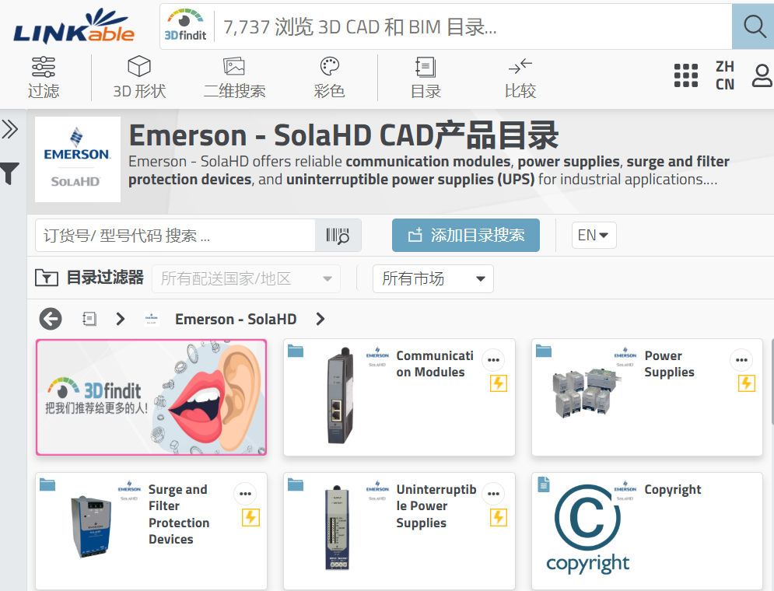
Task: Click Emerson - SolaHD breadcrumb
Action: point(236,319)
